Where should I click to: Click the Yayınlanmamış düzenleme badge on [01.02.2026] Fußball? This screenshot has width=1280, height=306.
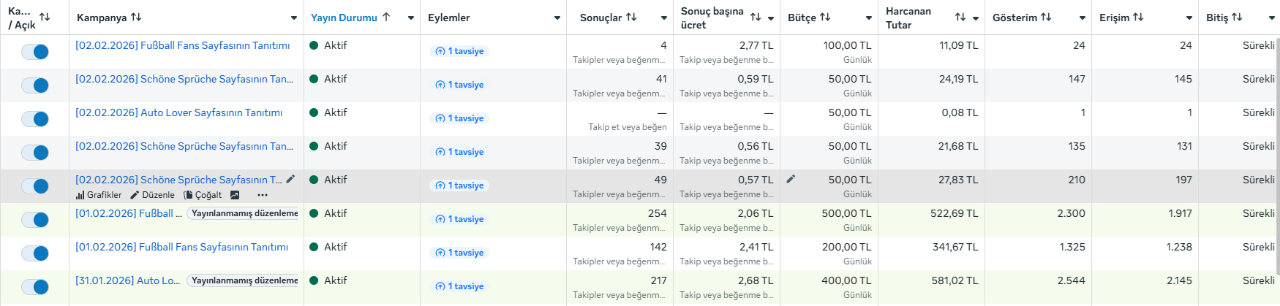coord(244,213)
